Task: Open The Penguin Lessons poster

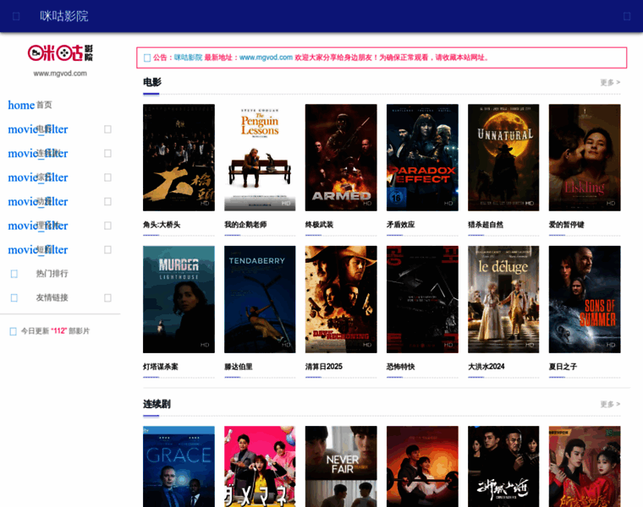Action: pyautogui.click(x=260, y=157)
